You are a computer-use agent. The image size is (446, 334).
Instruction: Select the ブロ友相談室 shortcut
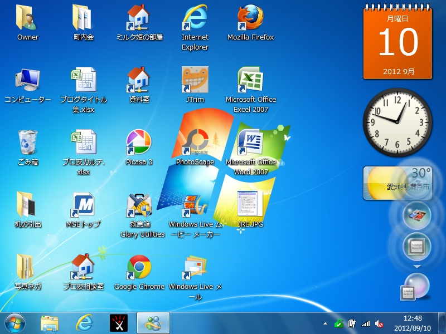tap(83, 272)
